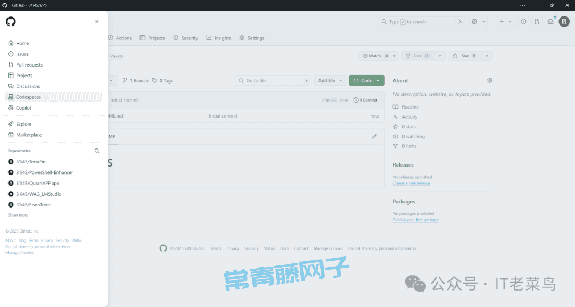
Task: Expand the Copilot dropdown arrow in header
Action: click(x=483, y=22)
